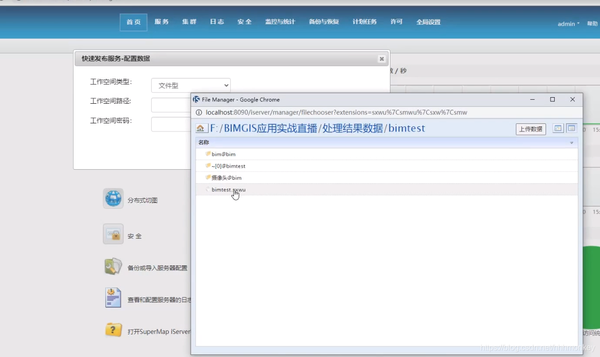This screenshot has height=357, width=600.
Task: Select the bimtest.sxwu file
Action: [x=228, y=190]
